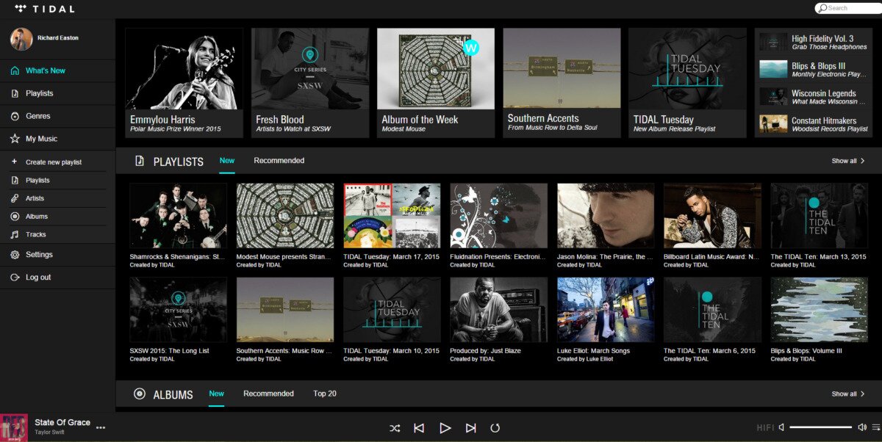The width and height of the screenshot is (882, 442).
Task: Show all albums
Action: point(848,394)
